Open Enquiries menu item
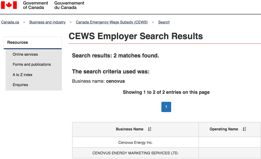Viewport: 261px width, 159px height. [x=34, y=85]
